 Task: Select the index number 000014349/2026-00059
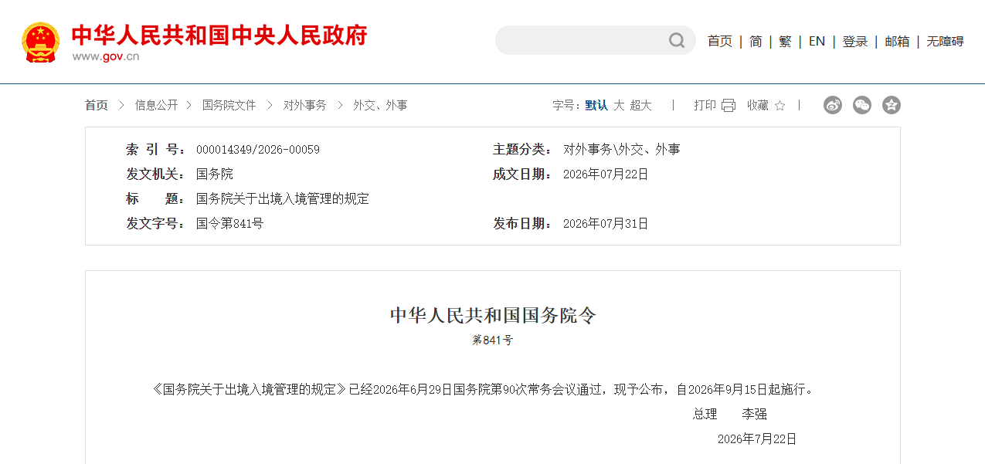click(x=258, y=150)
